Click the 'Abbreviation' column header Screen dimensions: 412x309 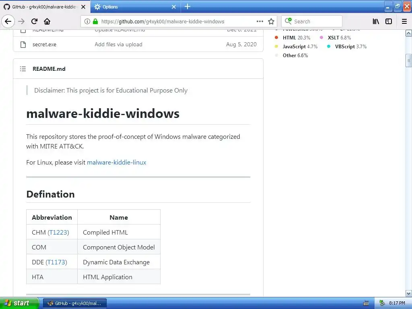(x=52, y=217)
